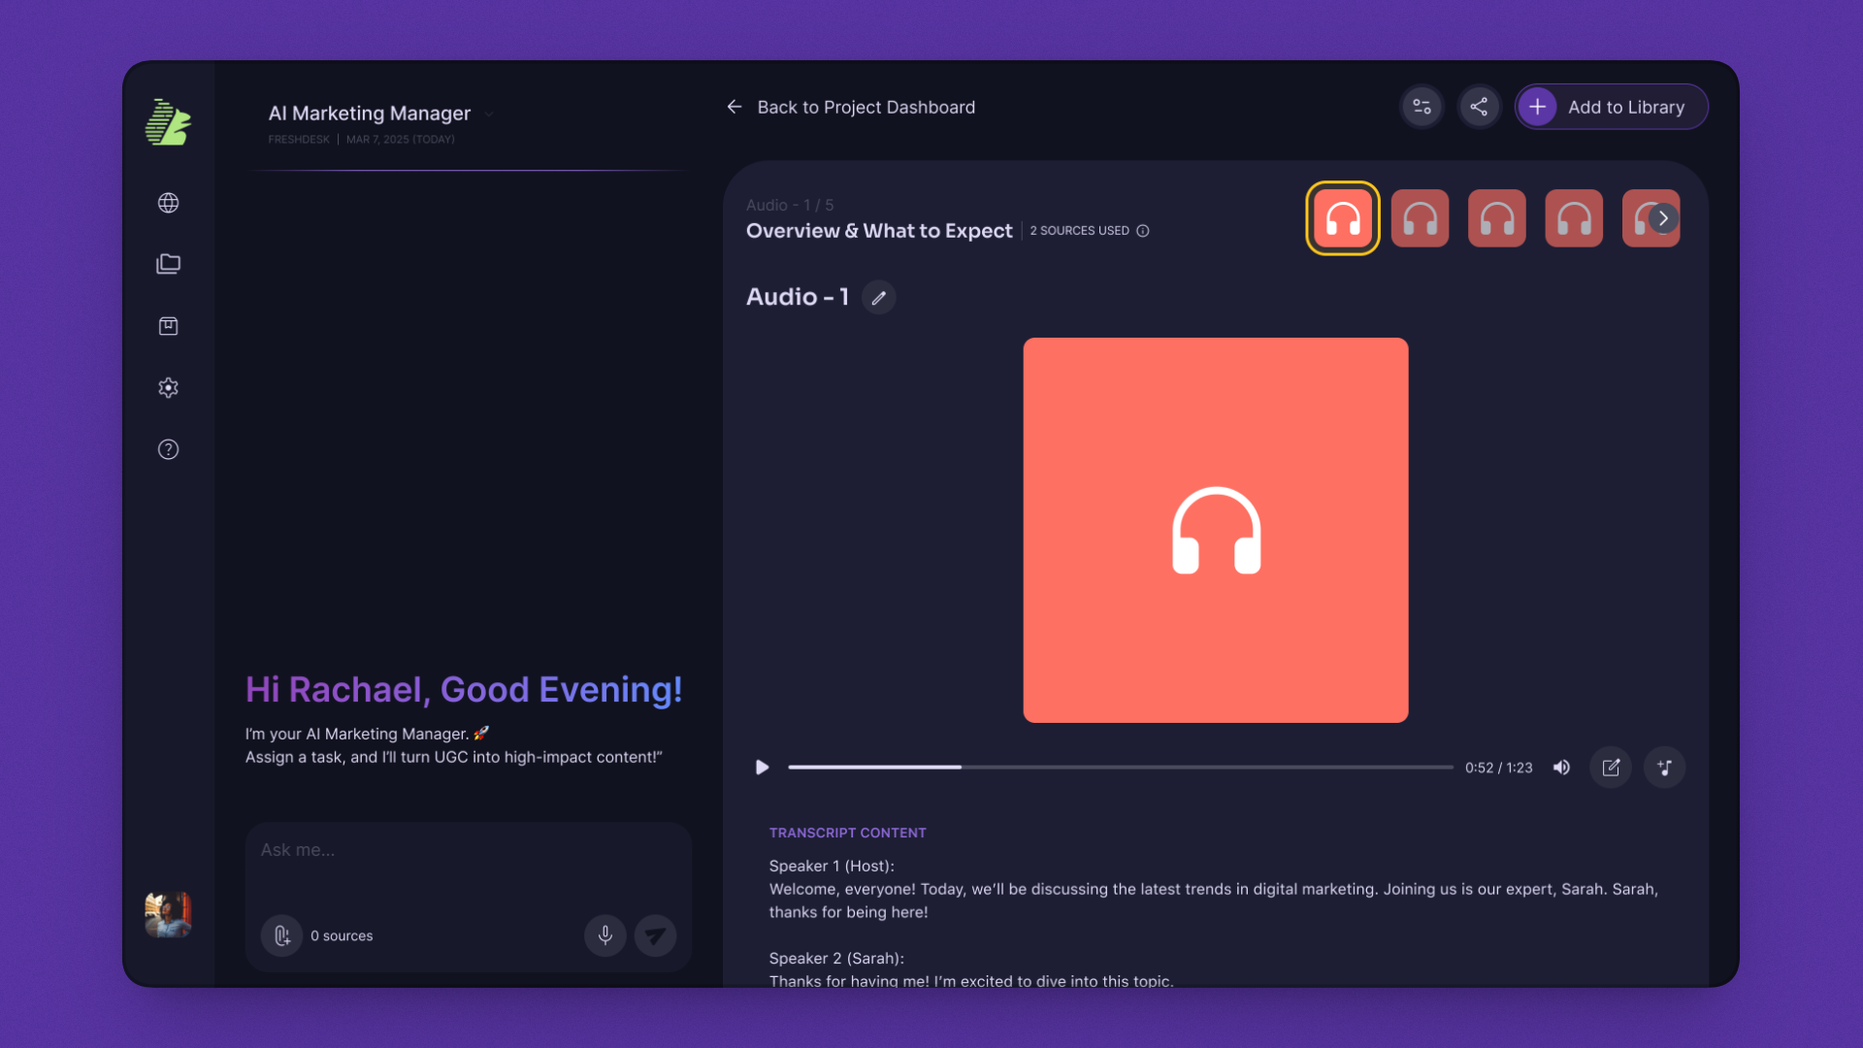Screen dimensions: 1863x1048
Task: Click the green leaf app logo
Action: [x=168, y=122]
